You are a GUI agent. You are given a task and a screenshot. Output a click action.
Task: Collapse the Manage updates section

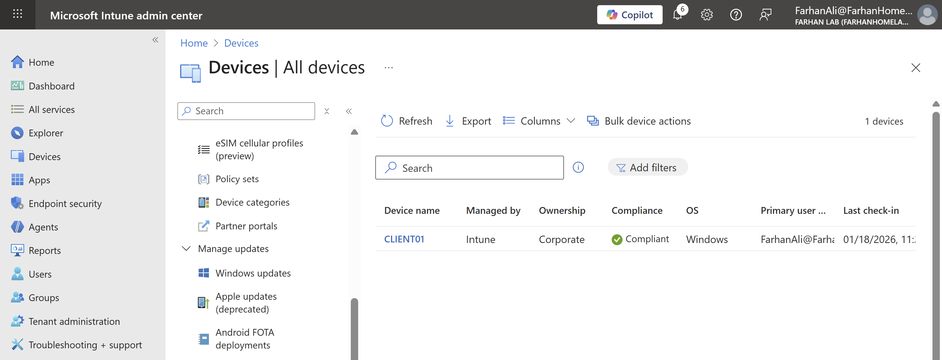click(186, 249)
